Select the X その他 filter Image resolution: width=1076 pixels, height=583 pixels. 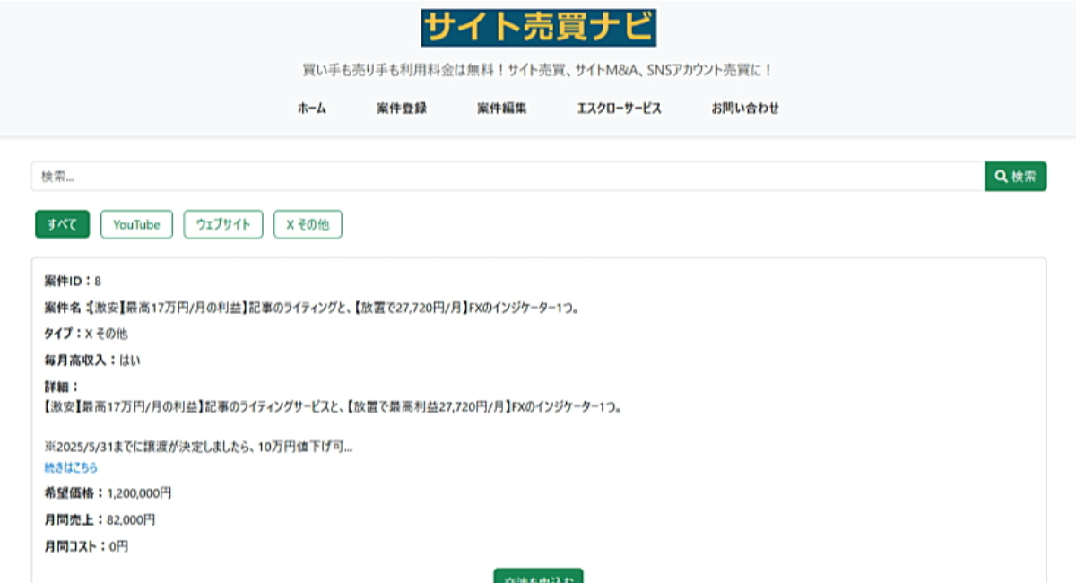pos(308,224)
